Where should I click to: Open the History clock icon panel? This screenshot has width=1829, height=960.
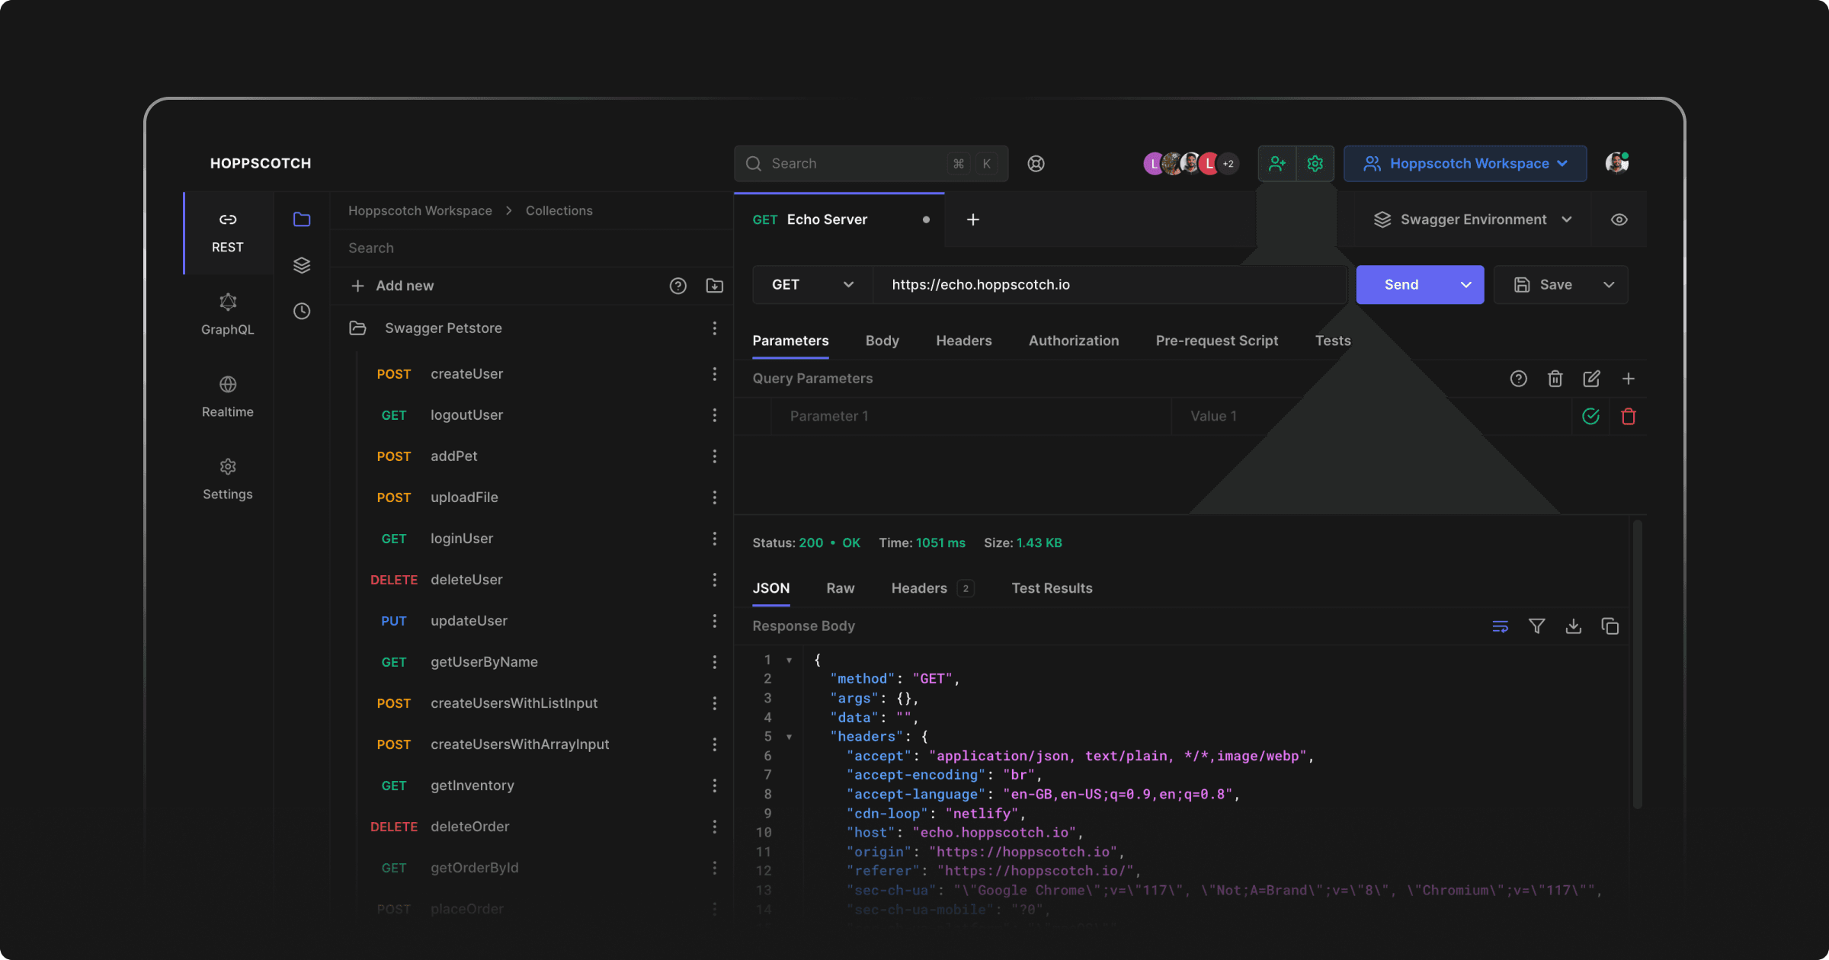click(x=302, y=311)
